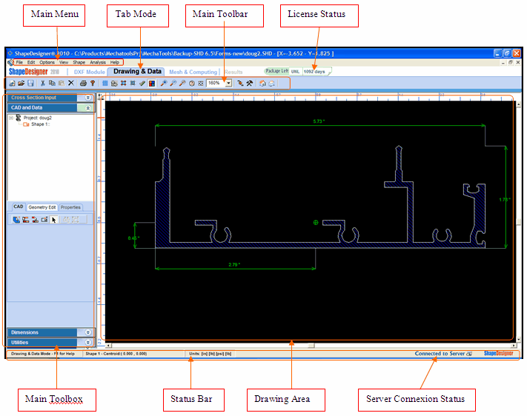Click the Copy icon in main toolbar
Viewport: 527px width, 416px height.
point(52,83)
